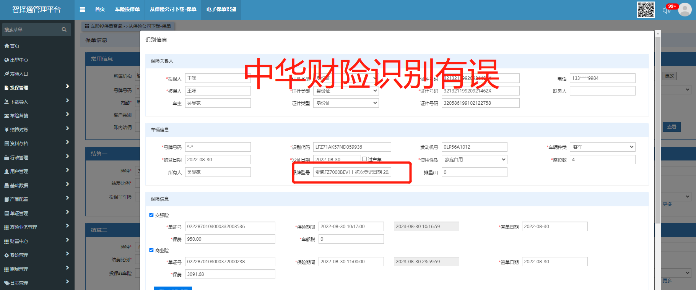The height and width of the screenshot is (290, 696).
Task: Click the 品牌型号 input field
Action: point(352,172)
